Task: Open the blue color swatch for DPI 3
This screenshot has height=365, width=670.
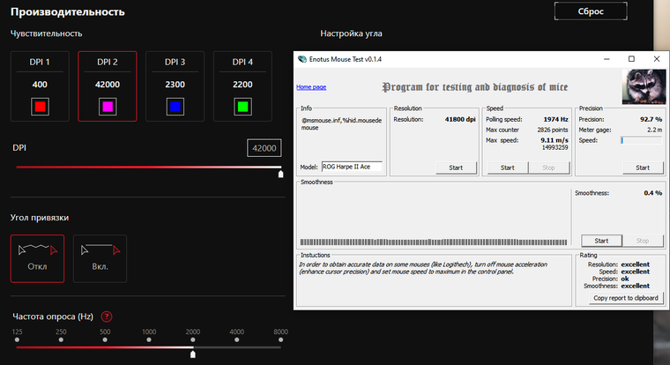Action: coord(175,107)
